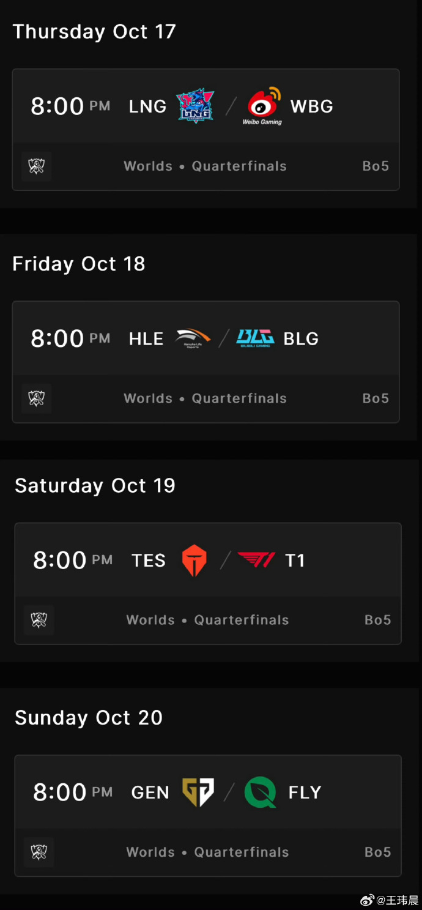Click the Worlds trophy icon on Sunday's match
Image resolution: width=422 pixels, height=910 pixels.
[x=39, y=852]
